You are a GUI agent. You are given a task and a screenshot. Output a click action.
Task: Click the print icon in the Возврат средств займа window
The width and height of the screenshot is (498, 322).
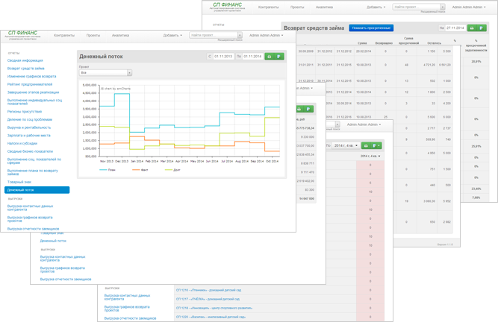coord(472,28)
